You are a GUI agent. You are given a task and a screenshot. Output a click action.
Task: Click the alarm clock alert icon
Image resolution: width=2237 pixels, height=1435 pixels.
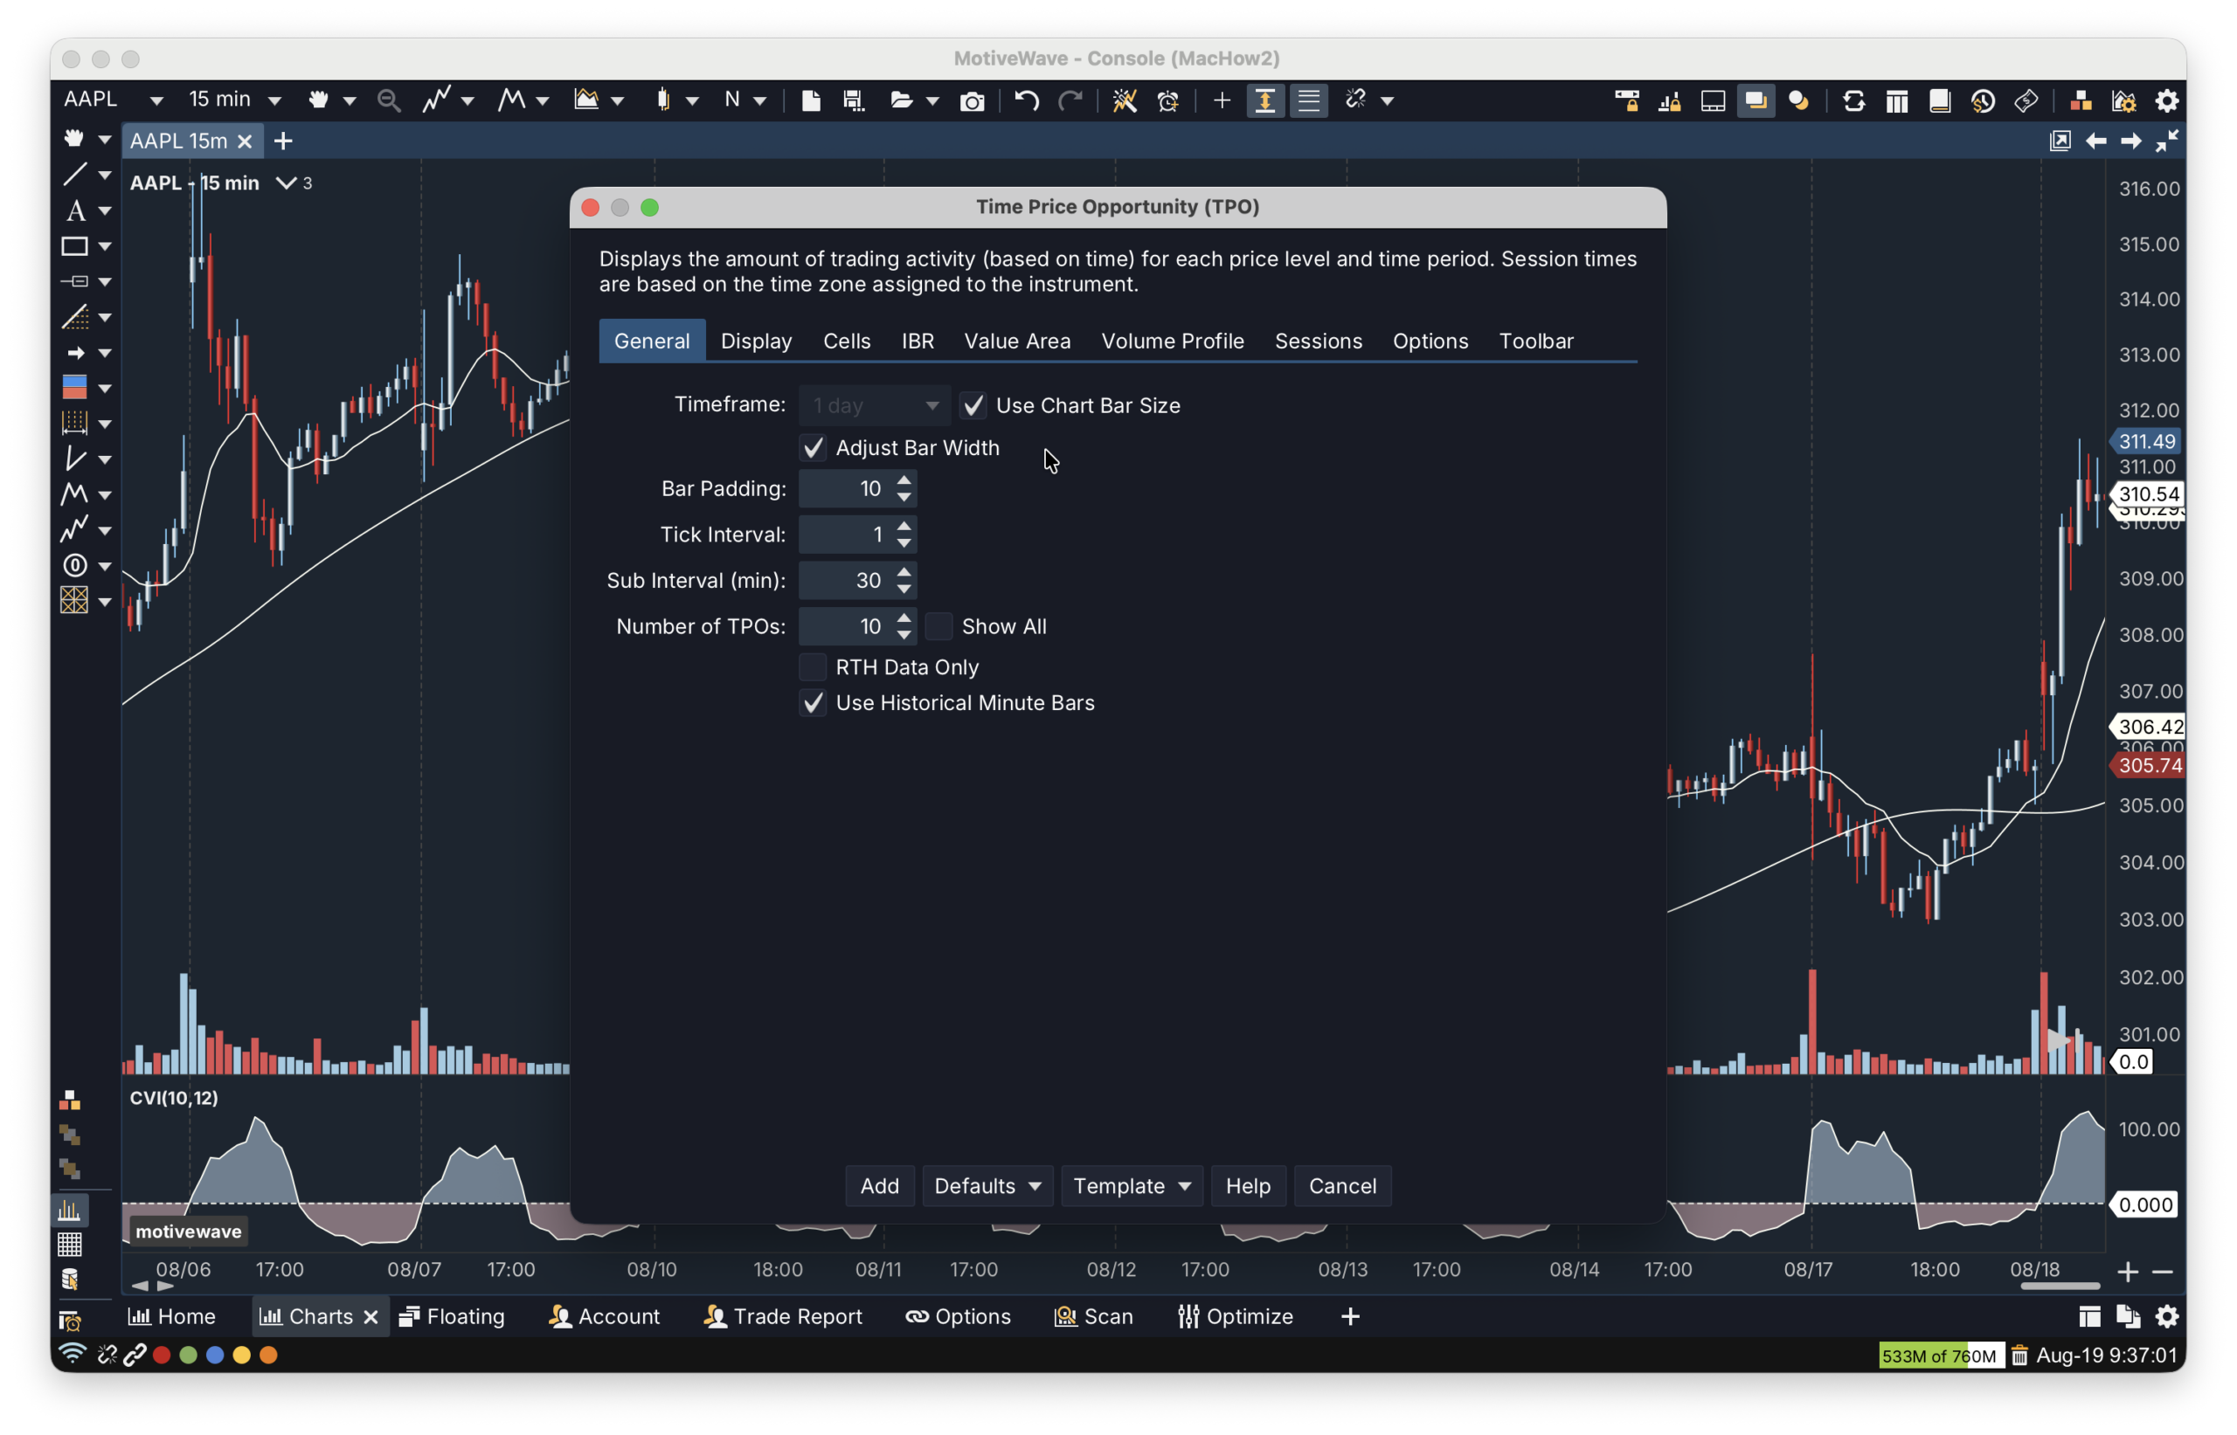coord(1167,100)
